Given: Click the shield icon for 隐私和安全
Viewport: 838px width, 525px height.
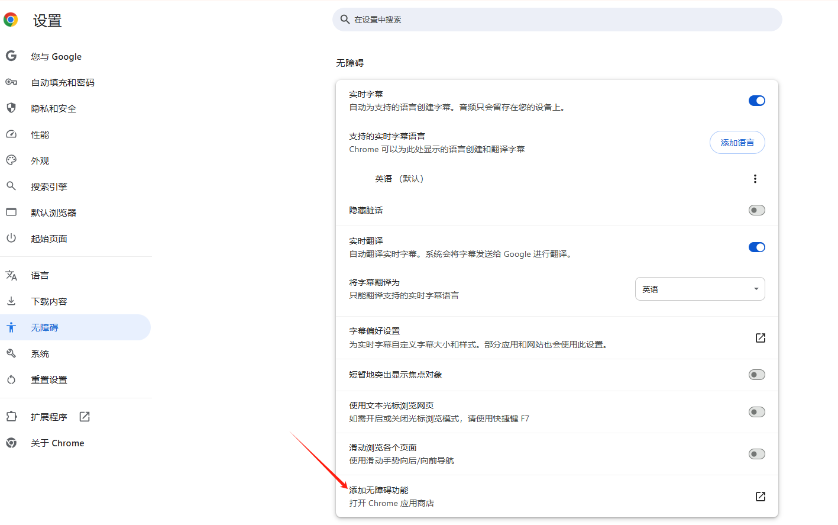Looking at the screenshot, I should 11,108.
